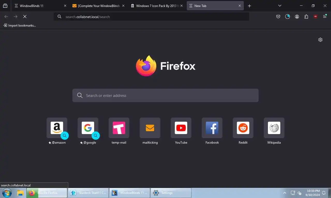The height and width of the screenshot is (198, 331).
Task: Open the network tray icon
Action: tap(293, 193)
